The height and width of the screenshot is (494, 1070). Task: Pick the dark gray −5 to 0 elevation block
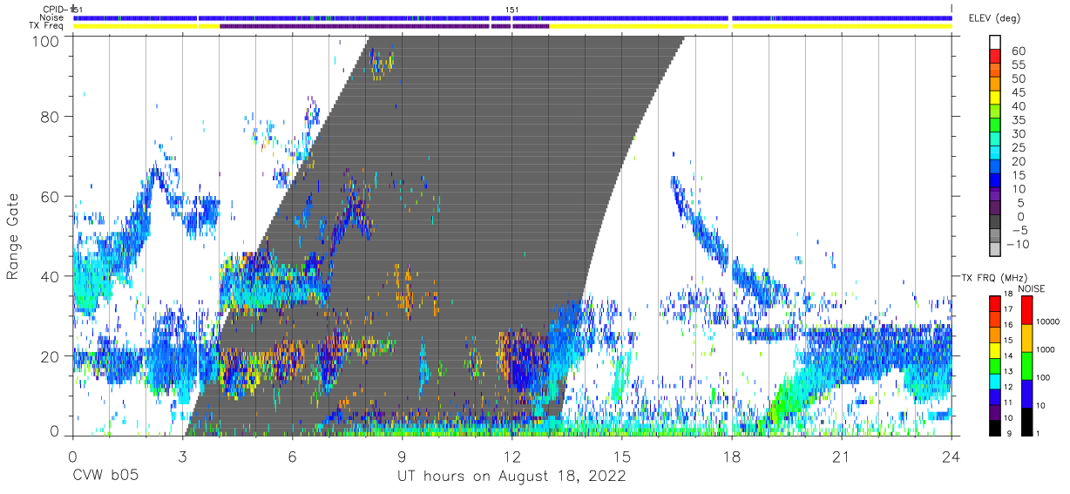995,223
